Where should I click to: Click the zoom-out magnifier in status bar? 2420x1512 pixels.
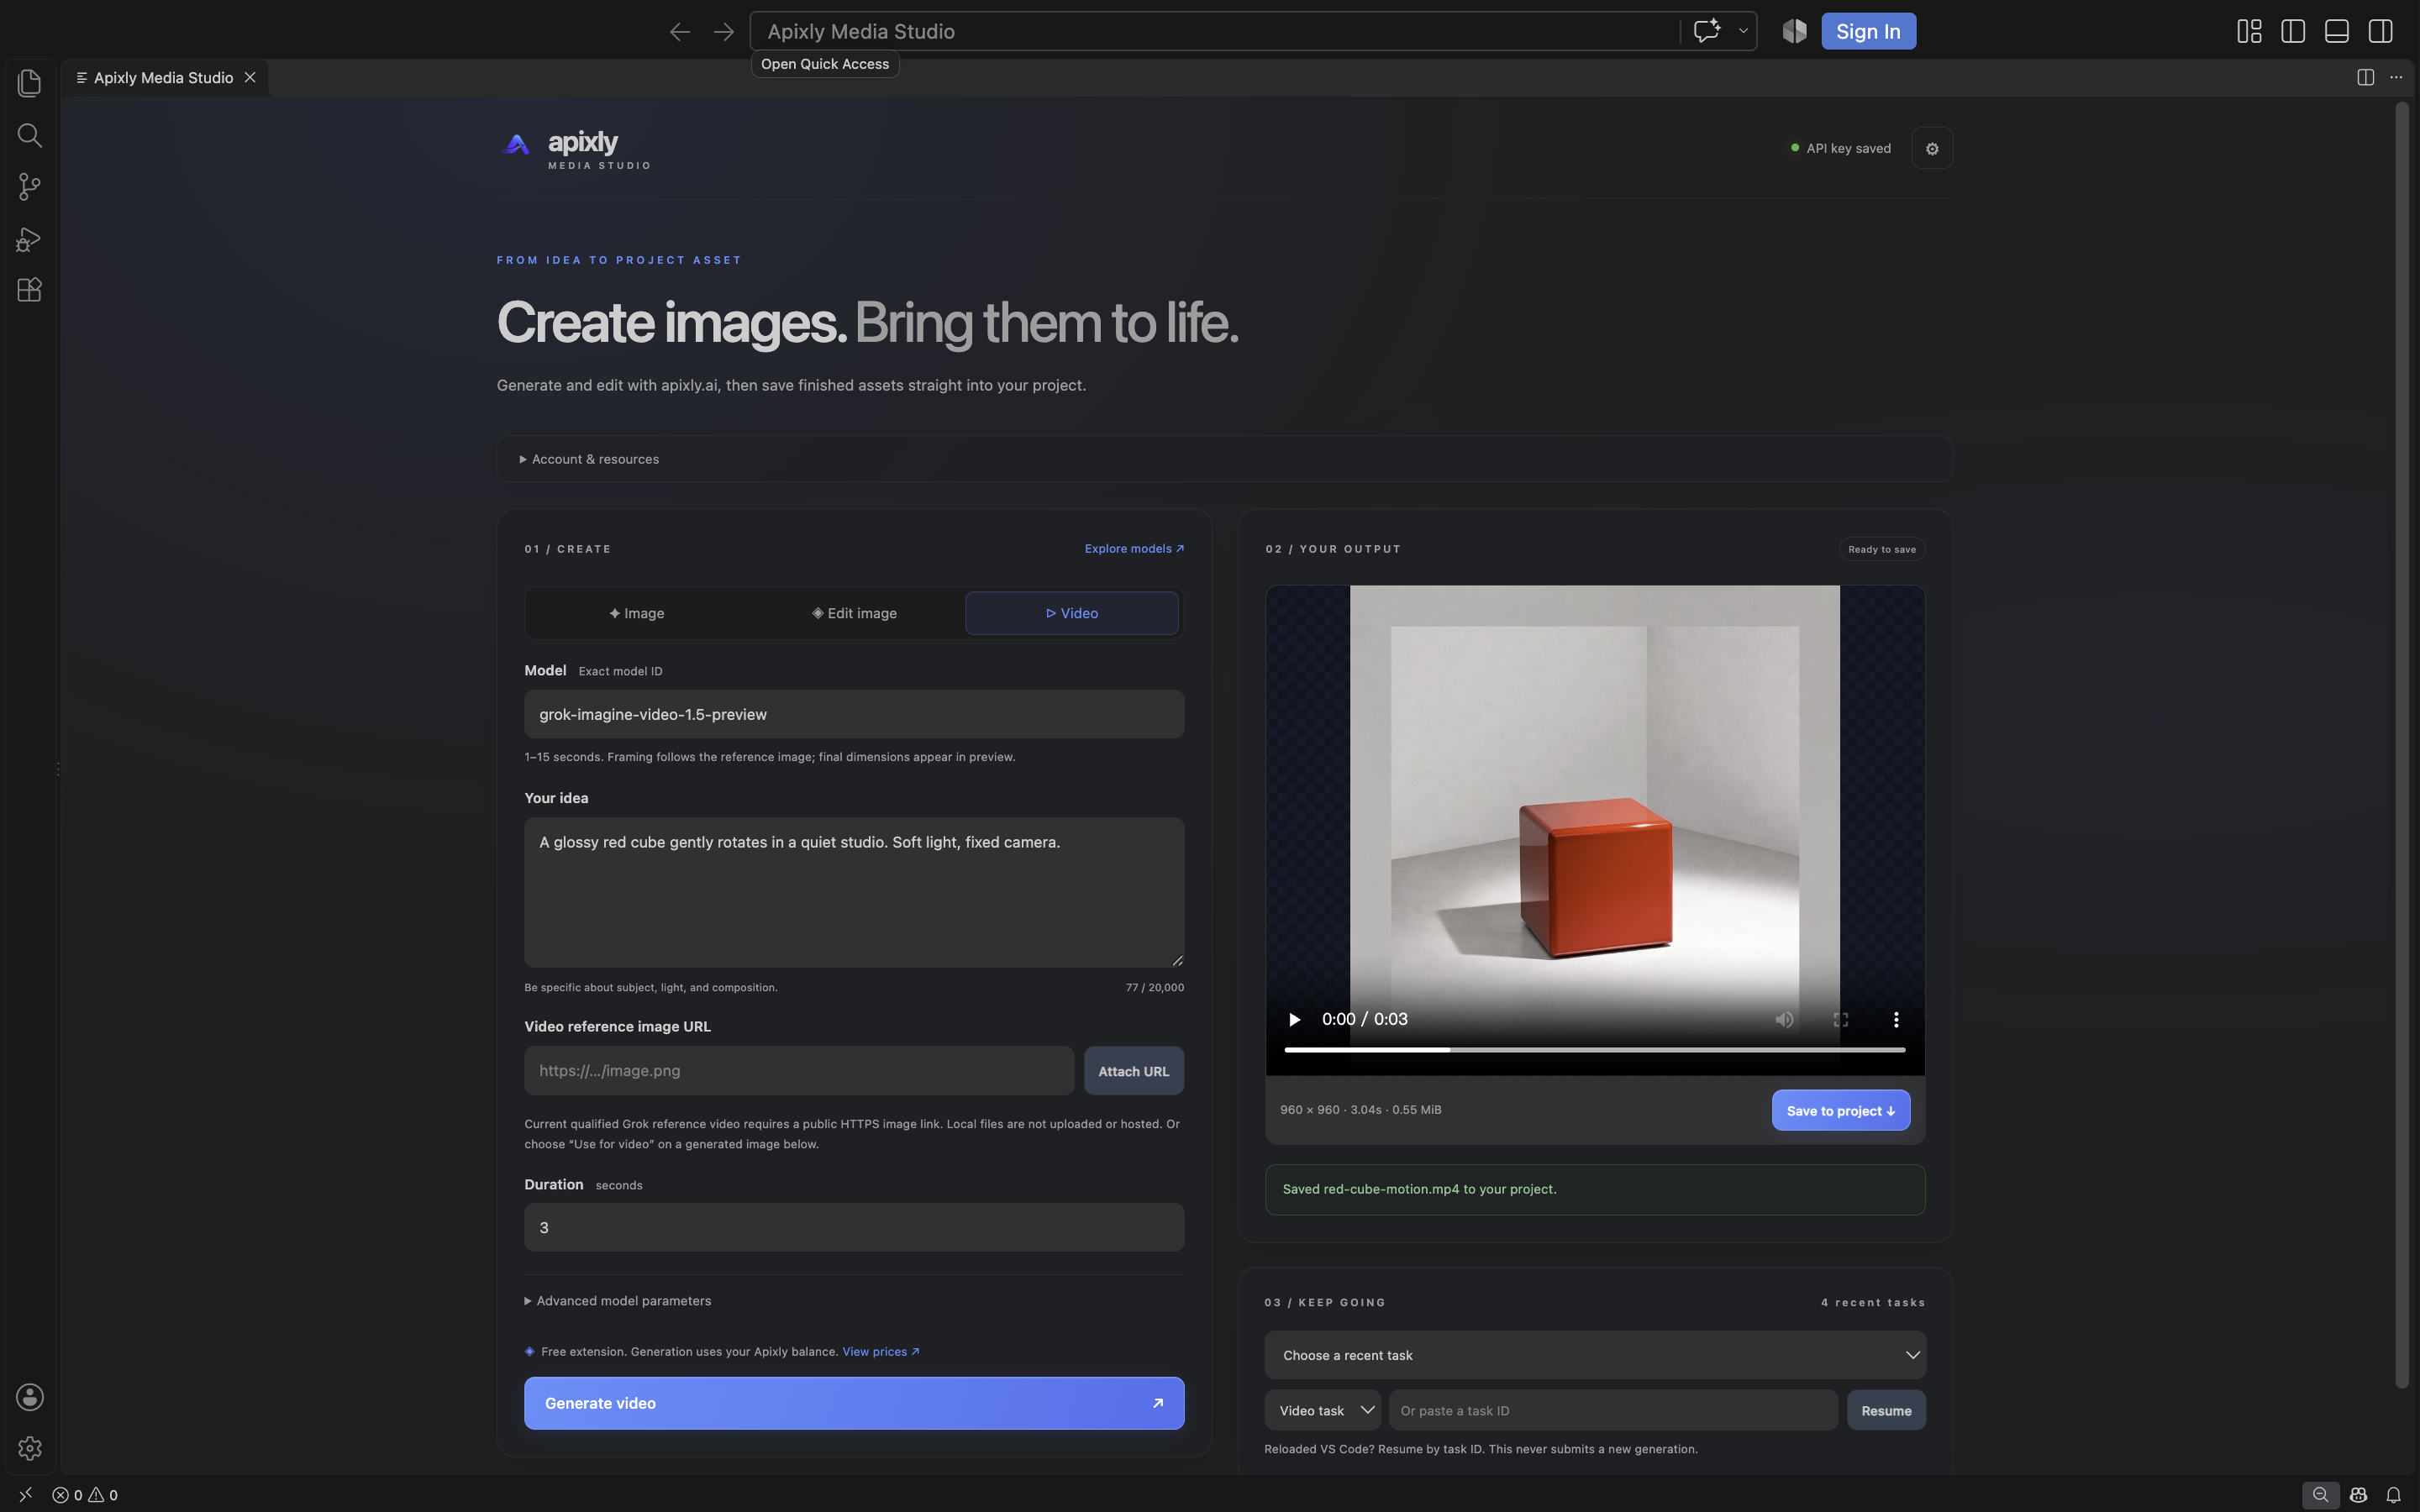2320,1495
